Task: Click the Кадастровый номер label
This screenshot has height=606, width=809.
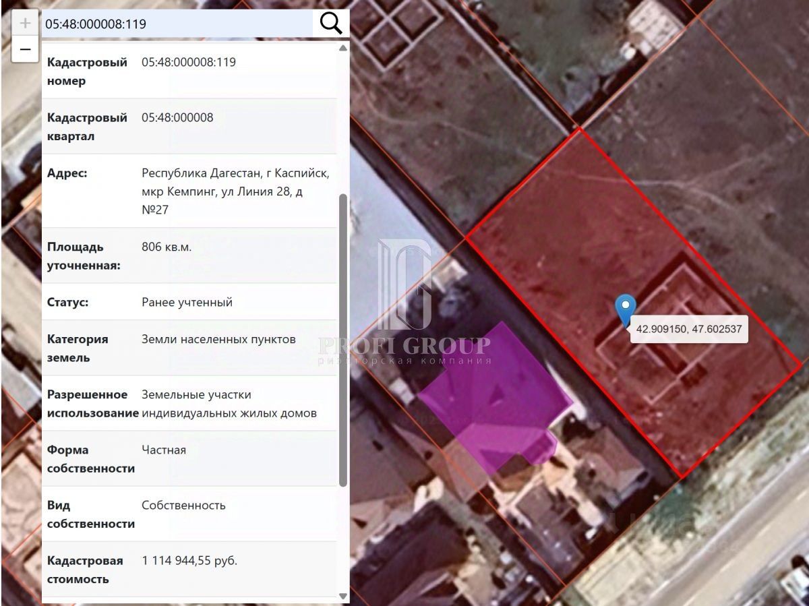Action: pyautogui.click(x=87, y=71)
